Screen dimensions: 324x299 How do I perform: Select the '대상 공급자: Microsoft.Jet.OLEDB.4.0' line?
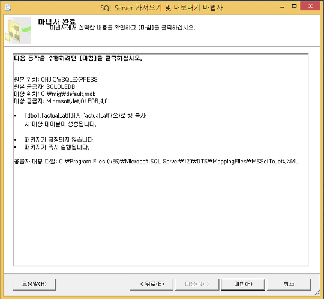coord(61,101)
